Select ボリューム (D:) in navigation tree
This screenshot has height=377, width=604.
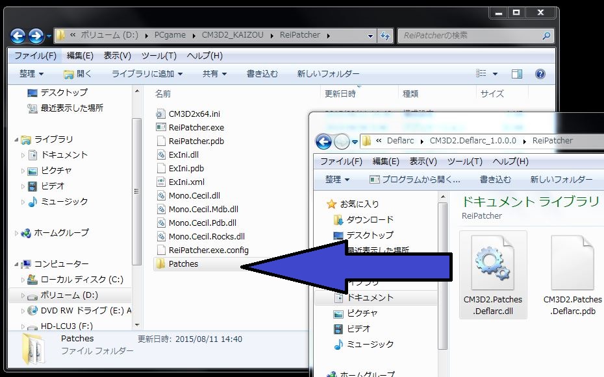(x=69, y=295)
